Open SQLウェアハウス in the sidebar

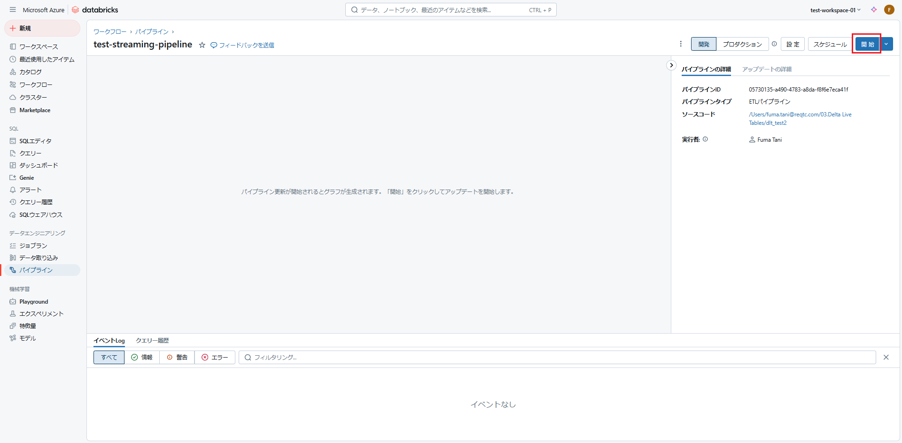click(x=42, y=214)
